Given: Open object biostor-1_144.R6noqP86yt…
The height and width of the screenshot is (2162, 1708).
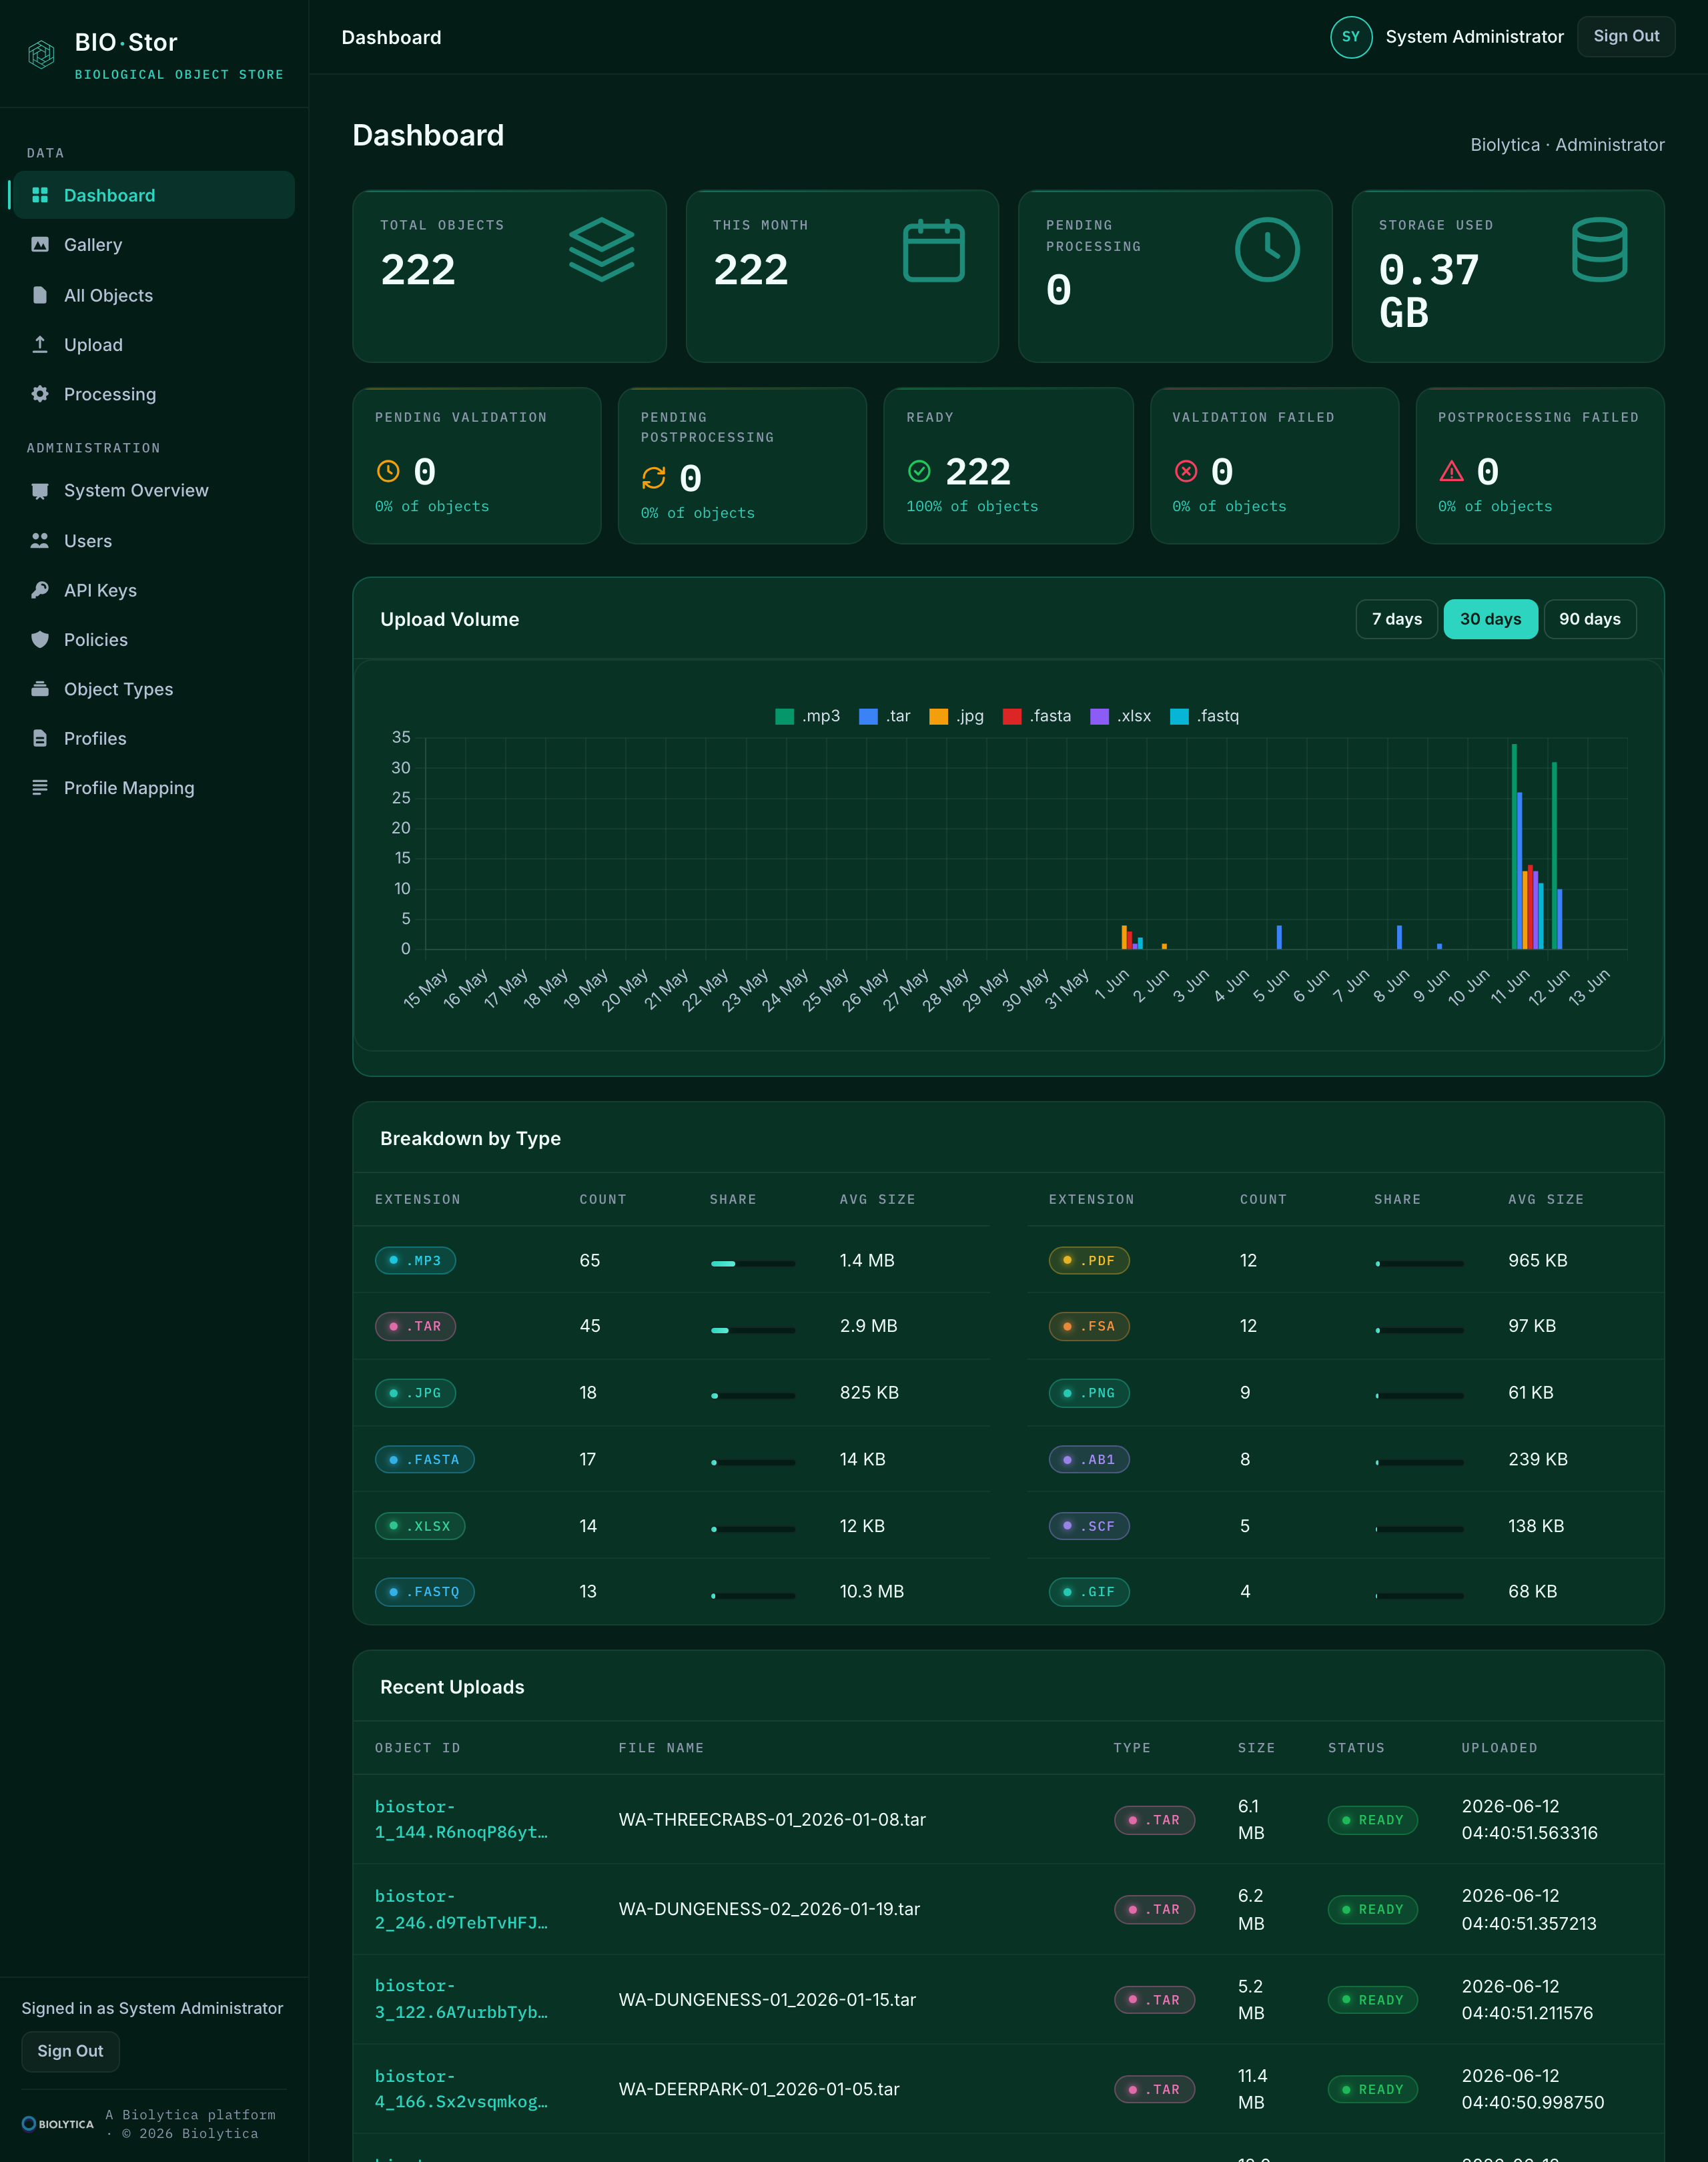Looking at the screenshot, I should (461, 1820).
